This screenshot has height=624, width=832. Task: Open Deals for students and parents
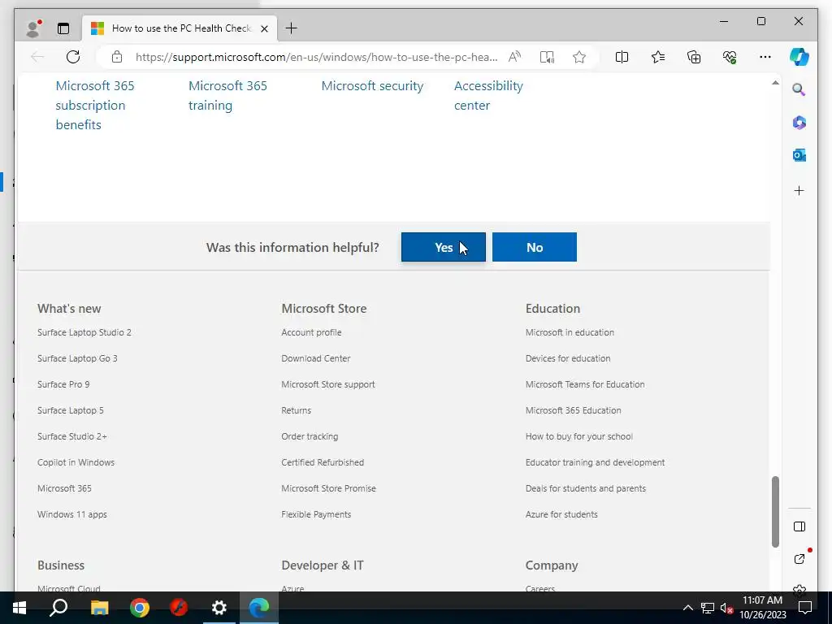(586, 488)
